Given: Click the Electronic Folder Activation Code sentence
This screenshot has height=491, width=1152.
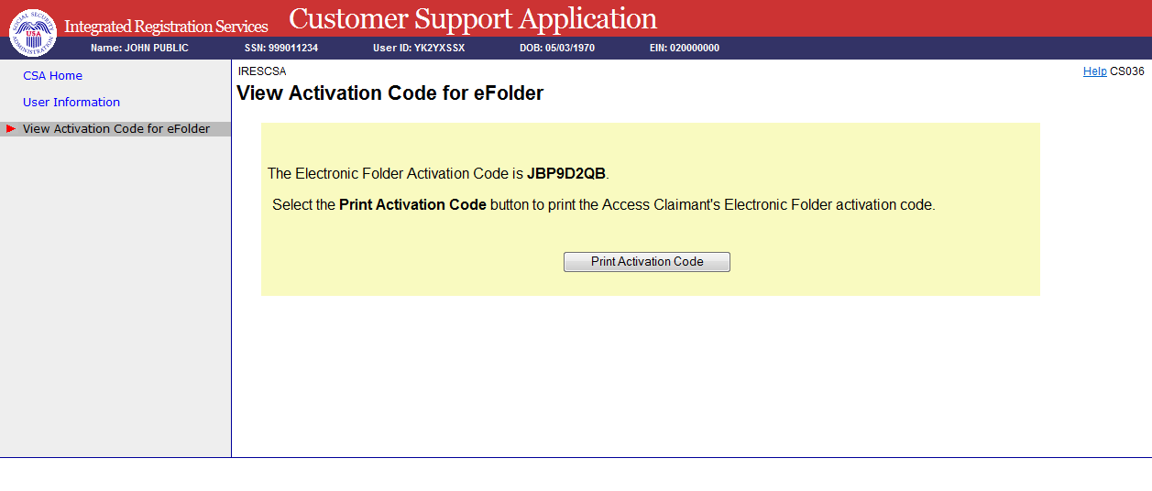Looking at the screenshot, I should [396, 173].
